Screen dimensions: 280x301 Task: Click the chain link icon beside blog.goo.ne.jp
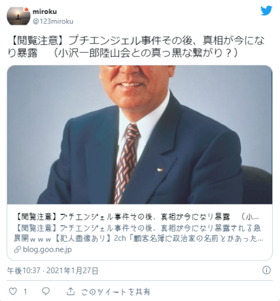click(x=17, y=250)
